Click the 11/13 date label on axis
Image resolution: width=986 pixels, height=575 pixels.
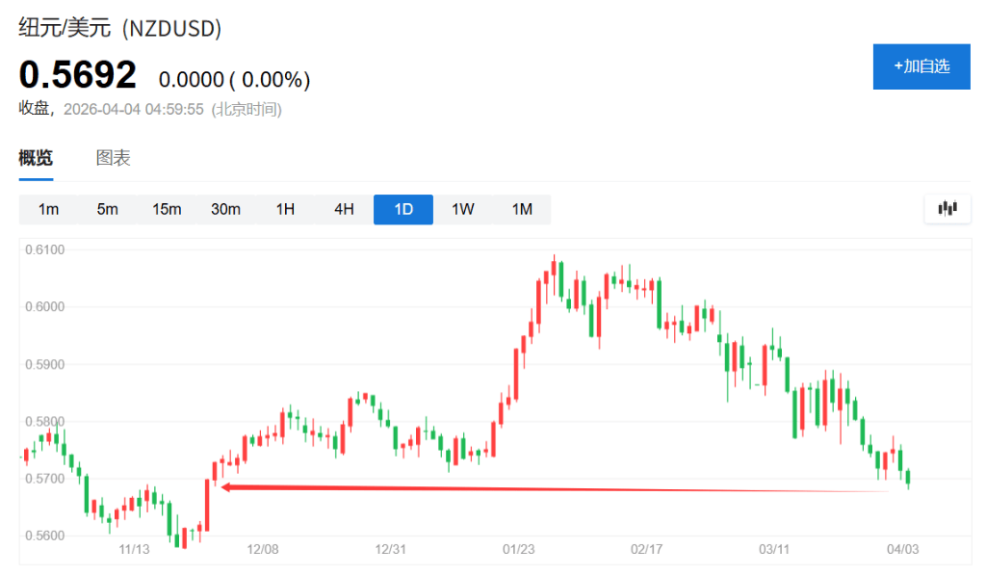[x=134, y=549]
